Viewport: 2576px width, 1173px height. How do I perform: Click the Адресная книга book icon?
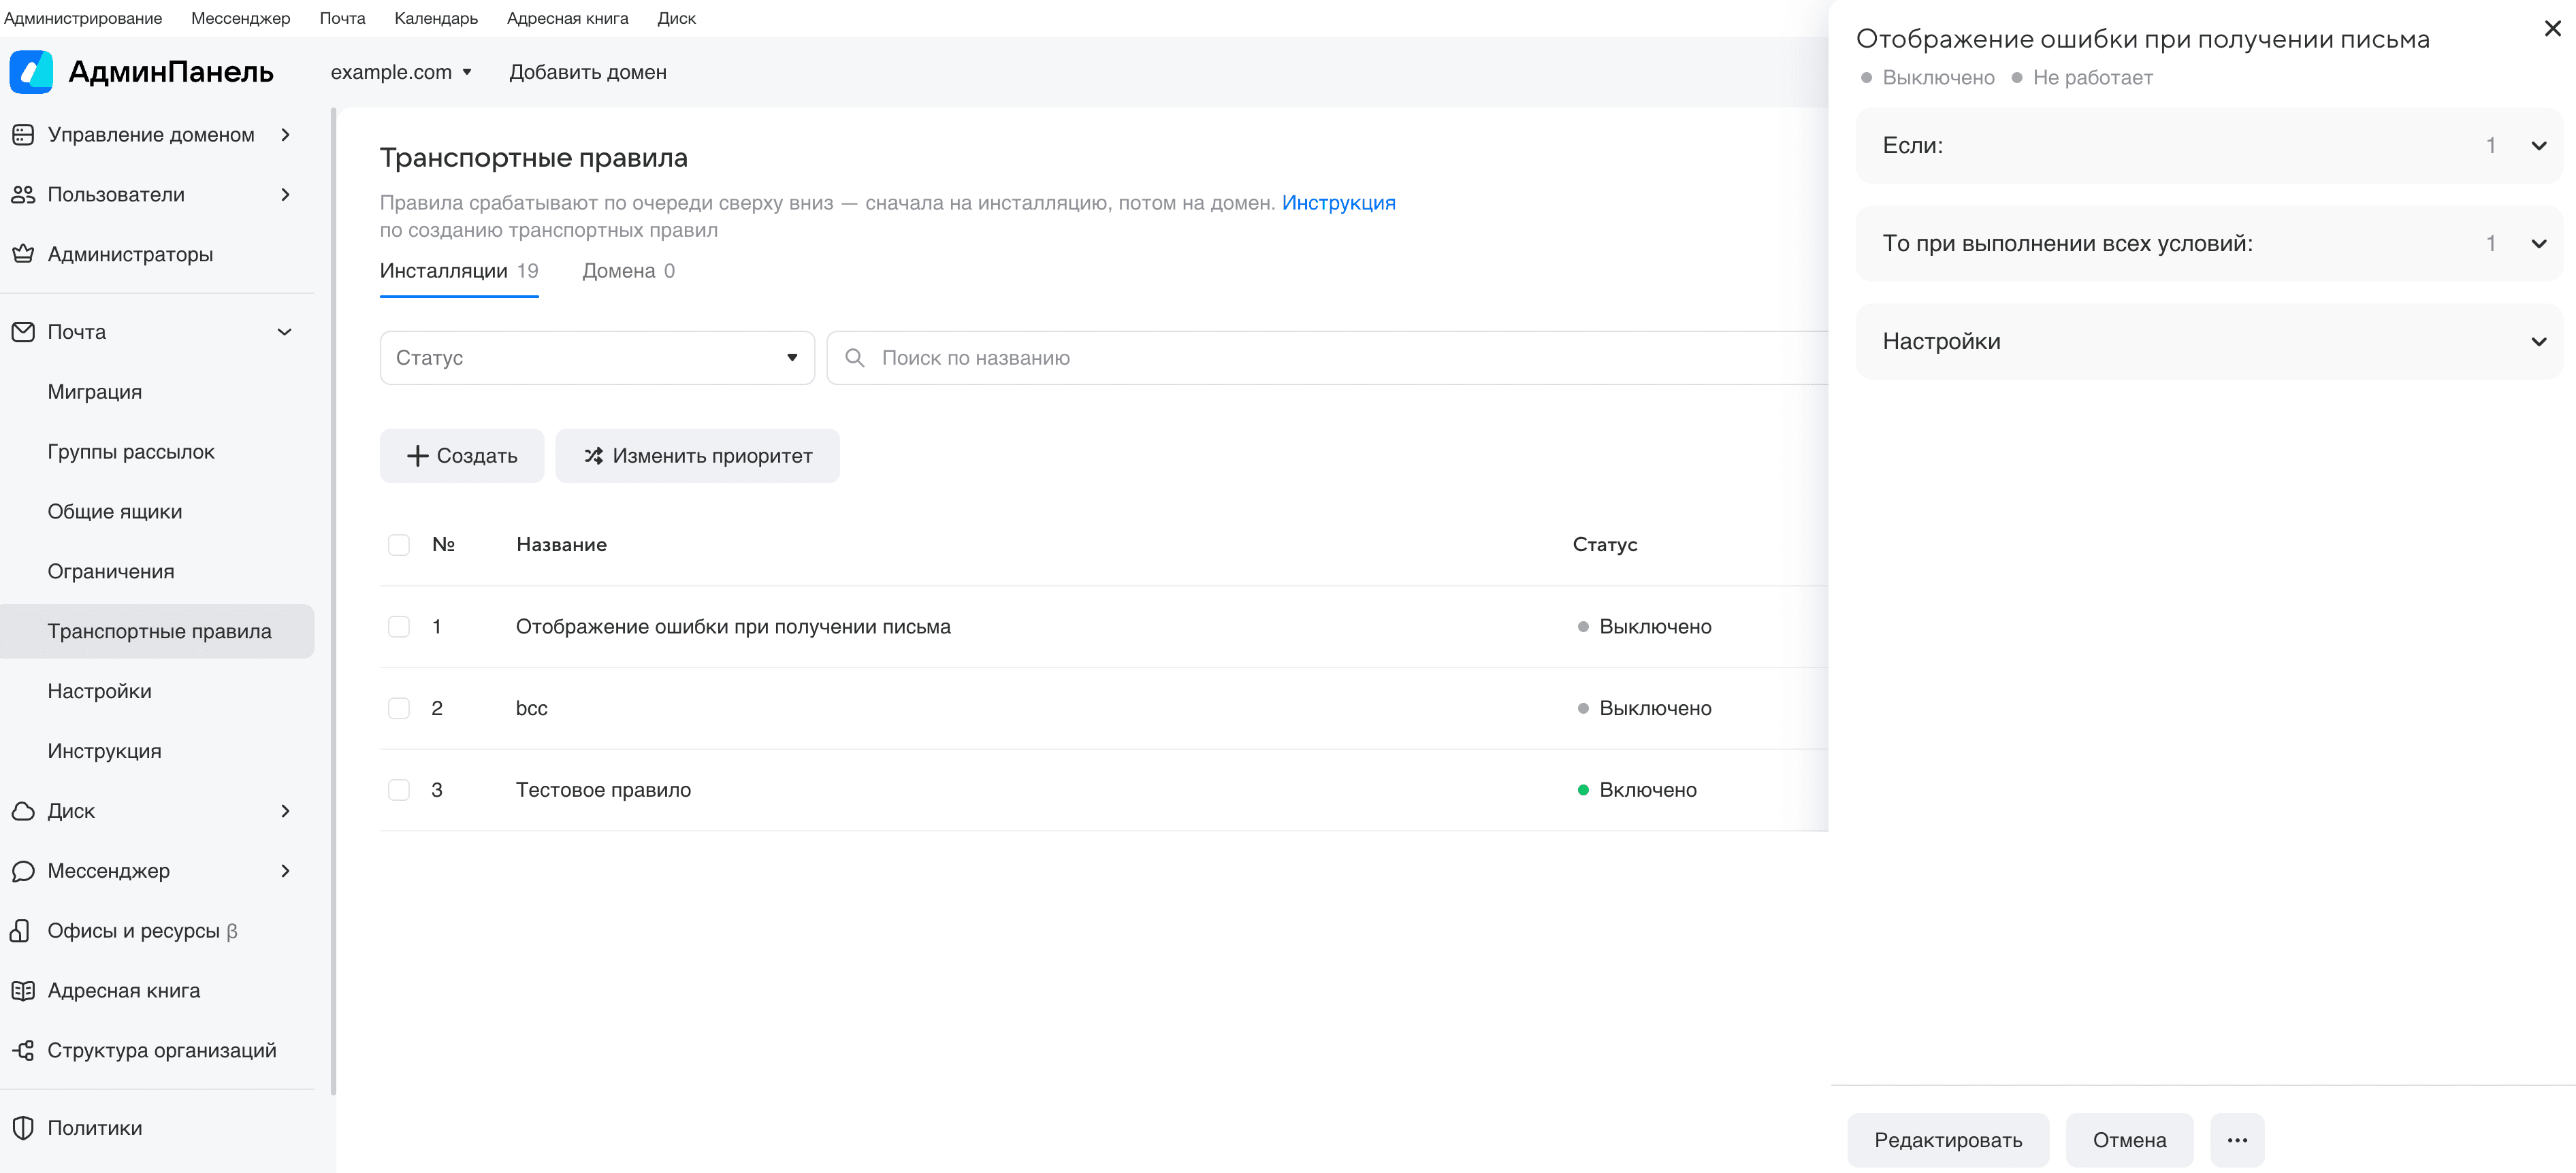coord(23,991)
